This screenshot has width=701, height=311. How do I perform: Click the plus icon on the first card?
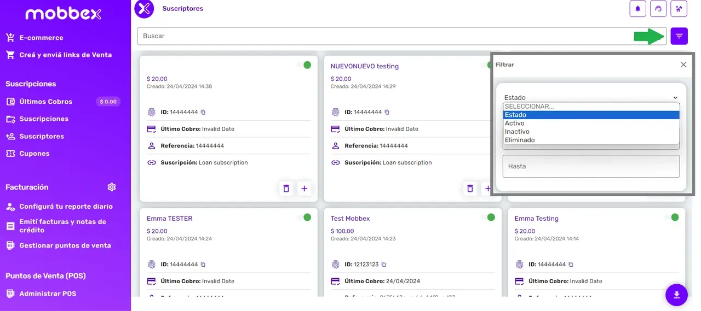[x=304, y=189]
